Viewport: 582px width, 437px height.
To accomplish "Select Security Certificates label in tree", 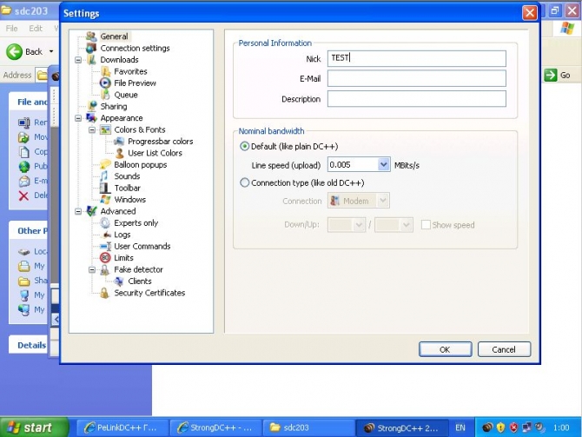I will point(149,293).
